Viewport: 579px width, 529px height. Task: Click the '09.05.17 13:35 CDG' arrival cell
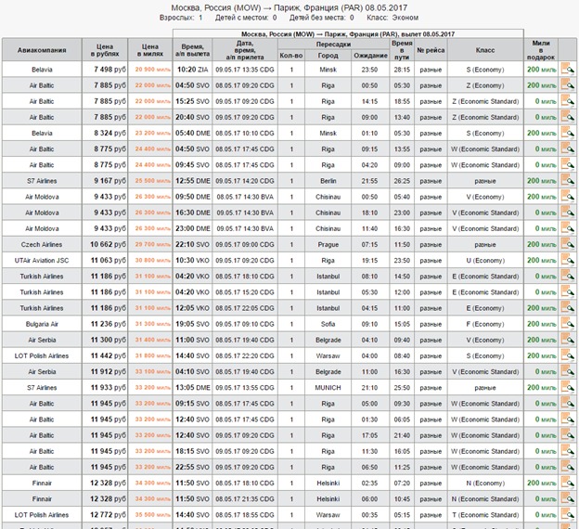click(x=245, y=69)
